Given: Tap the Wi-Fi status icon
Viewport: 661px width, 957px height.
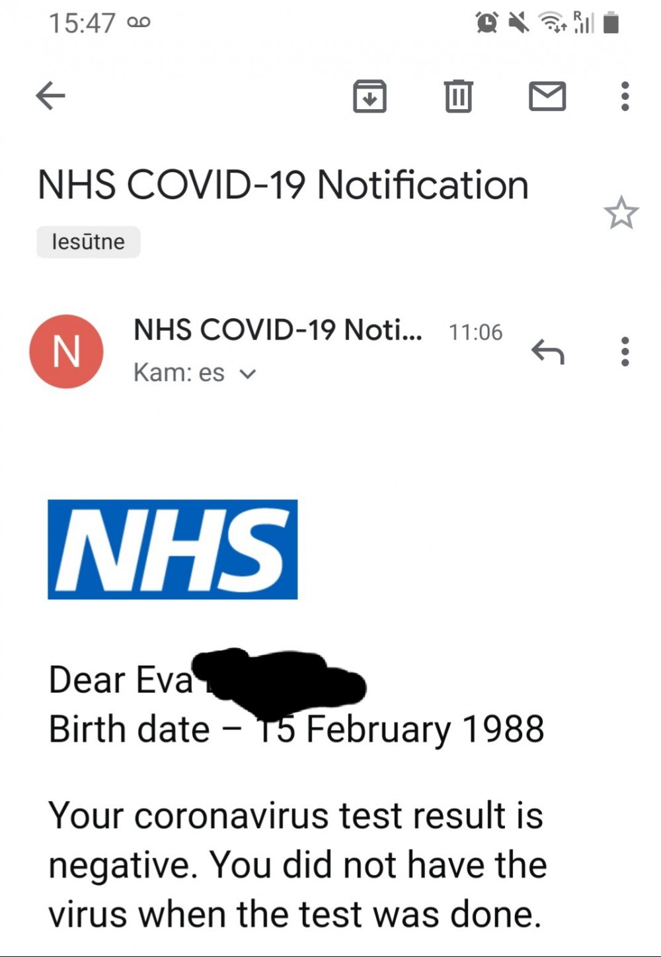Looking at the screenshot, I should (x=551, y=23).
